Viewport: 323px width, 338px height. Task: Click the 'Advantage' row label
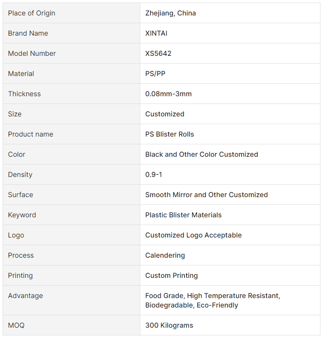tap(25, 295)
